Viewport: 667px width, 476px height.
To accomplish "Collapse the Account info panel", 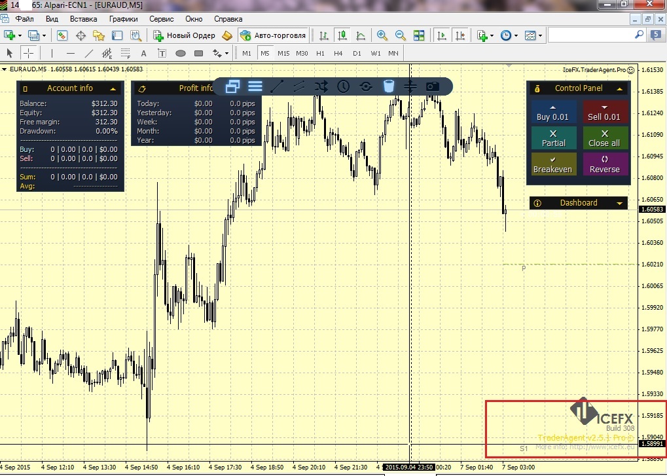I will point(113,88).
